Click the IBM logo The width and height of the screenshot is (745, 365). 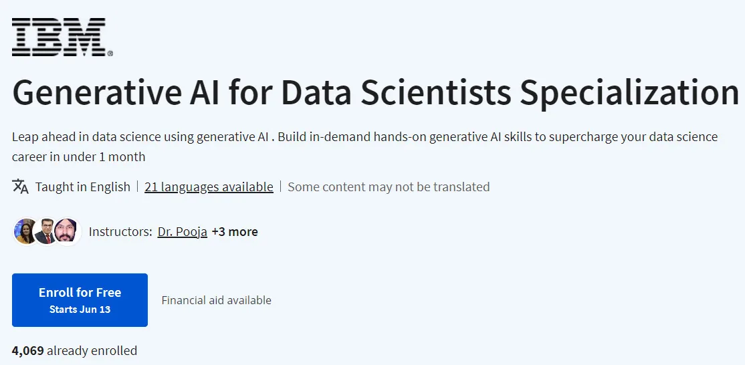62,37
